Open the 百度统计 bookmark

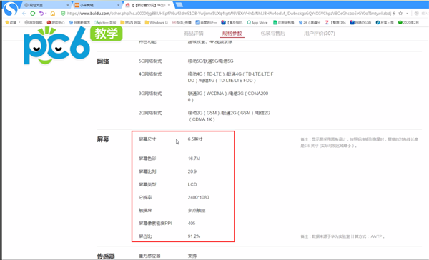[206, 22]
